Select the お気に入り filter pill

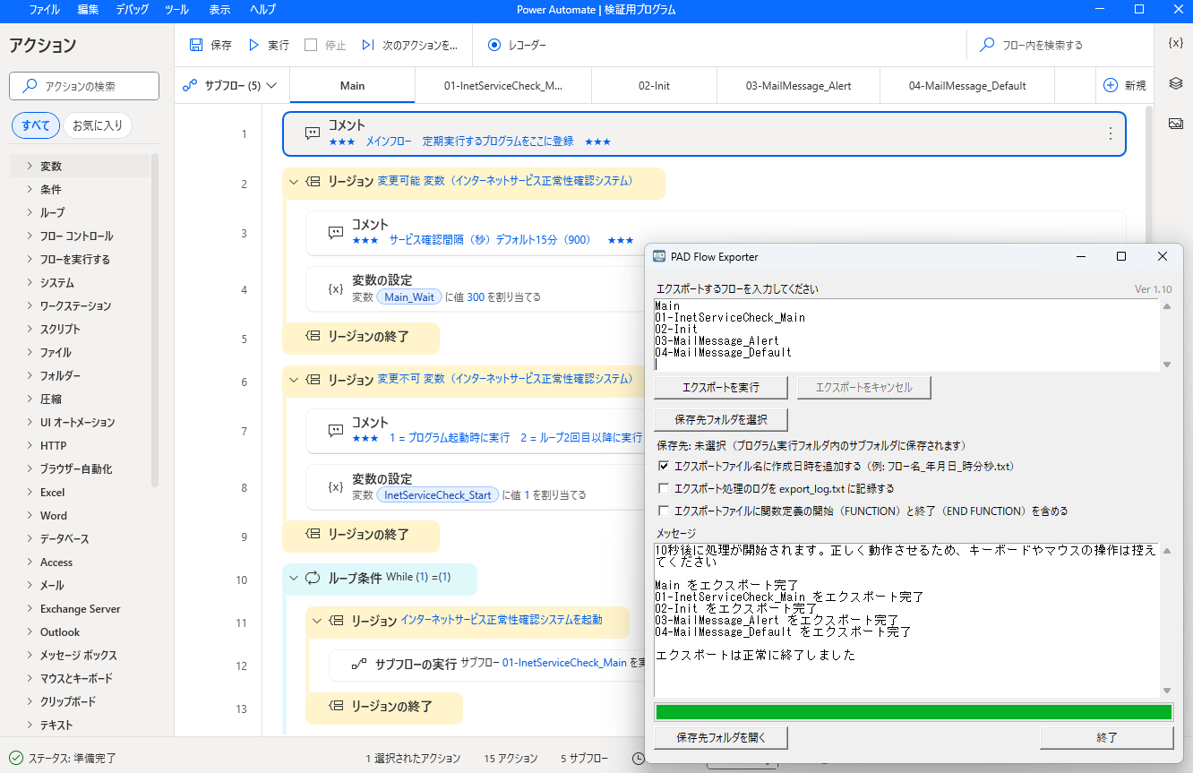98,125
